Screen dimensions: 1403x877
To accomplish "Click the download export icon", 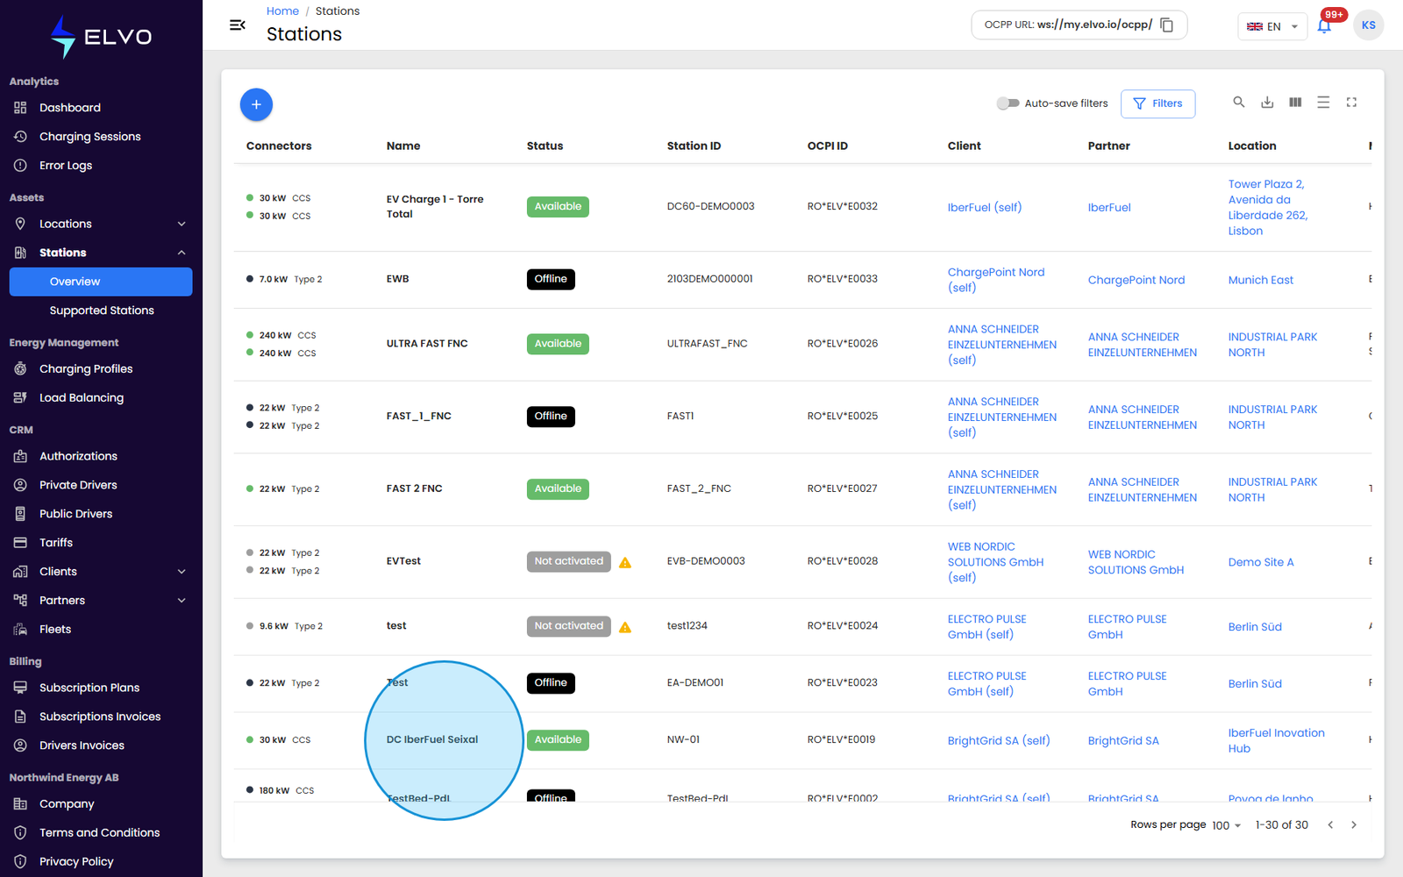I will click(x=1267, y=103).
